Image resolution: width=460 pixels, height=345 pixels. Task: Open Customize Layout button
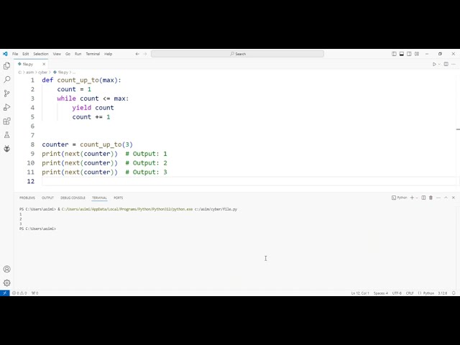point(417,54)
